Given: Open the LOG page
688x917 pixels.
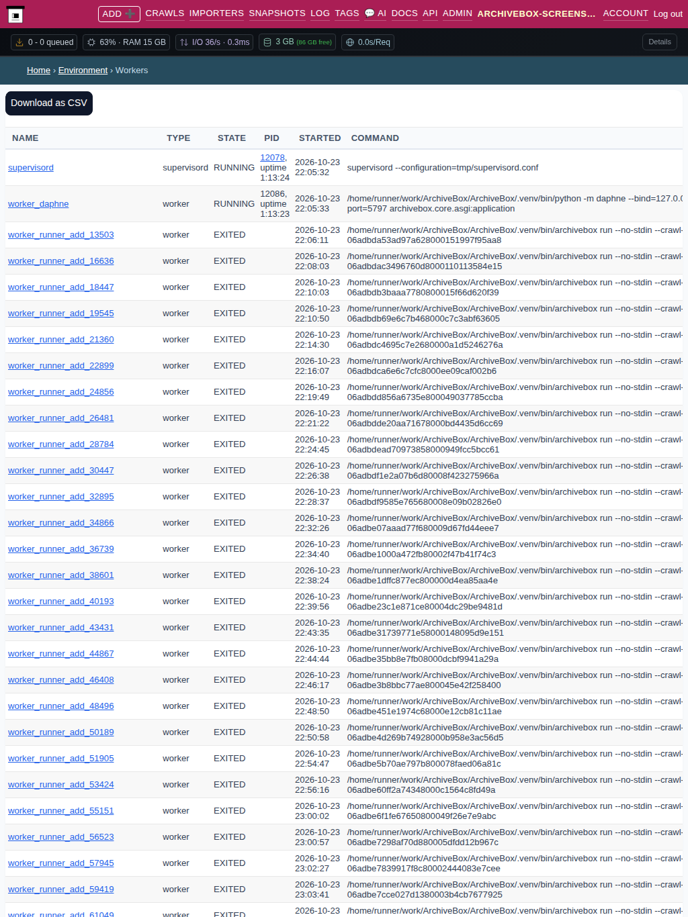Looking at the screenshot, I should point(320,13).
